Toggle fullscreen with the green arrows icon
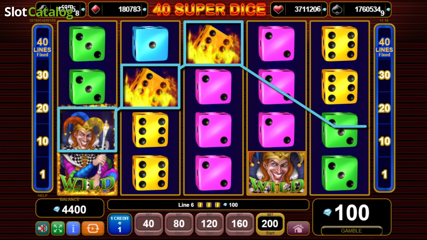Viewport: 427px width, 240px height. 58,228
